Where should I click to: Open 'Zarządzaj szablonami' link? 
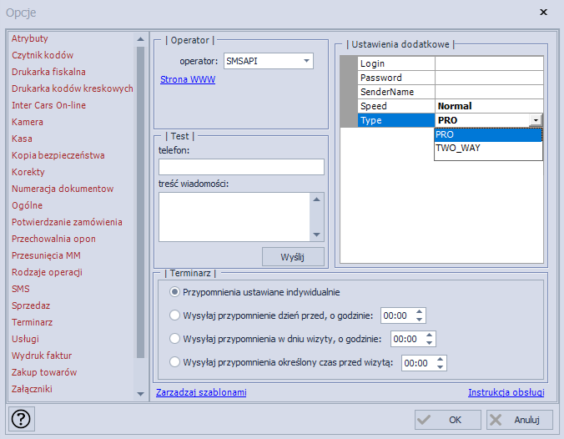click(x=201, y=392)
